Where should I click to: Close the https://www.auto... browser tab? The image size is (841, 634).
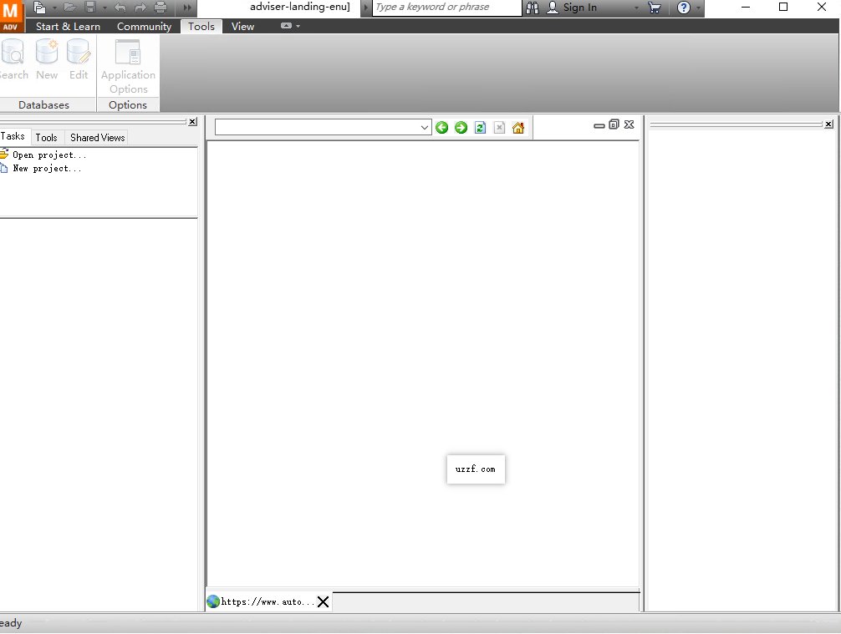(x=324, y=601)
